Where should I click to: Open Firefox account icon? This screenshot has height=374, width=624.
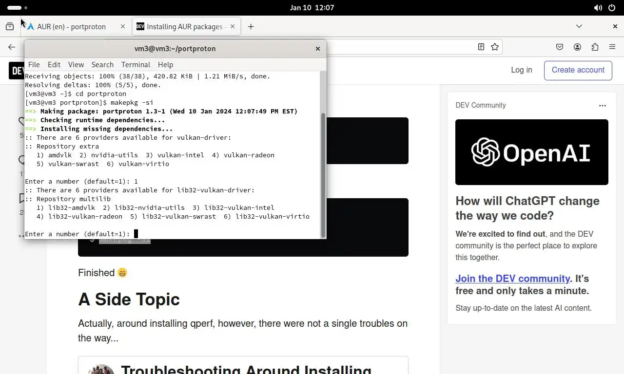tap(577, 47)
